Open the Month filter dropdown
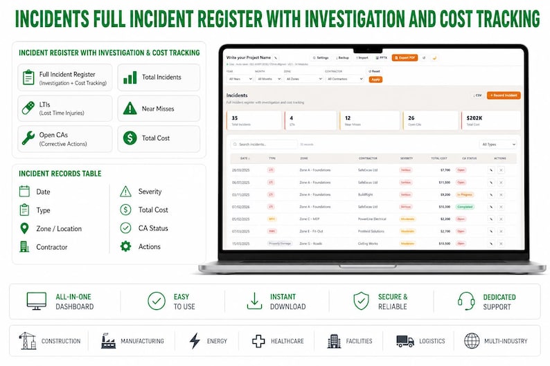Image resolution: width=550 pixels, height=366 pixels. point(268,79)
